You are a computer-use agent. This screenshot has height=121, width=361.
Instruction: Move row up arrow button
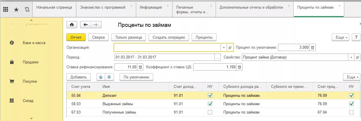(101, 77)
